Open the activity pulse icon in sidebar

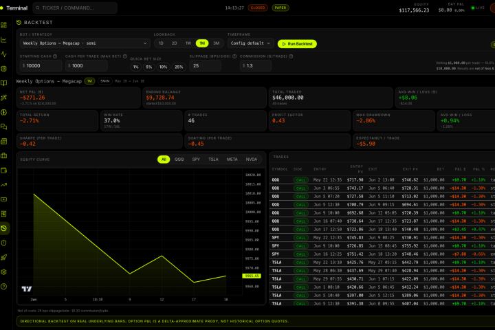tap(4, 54)
